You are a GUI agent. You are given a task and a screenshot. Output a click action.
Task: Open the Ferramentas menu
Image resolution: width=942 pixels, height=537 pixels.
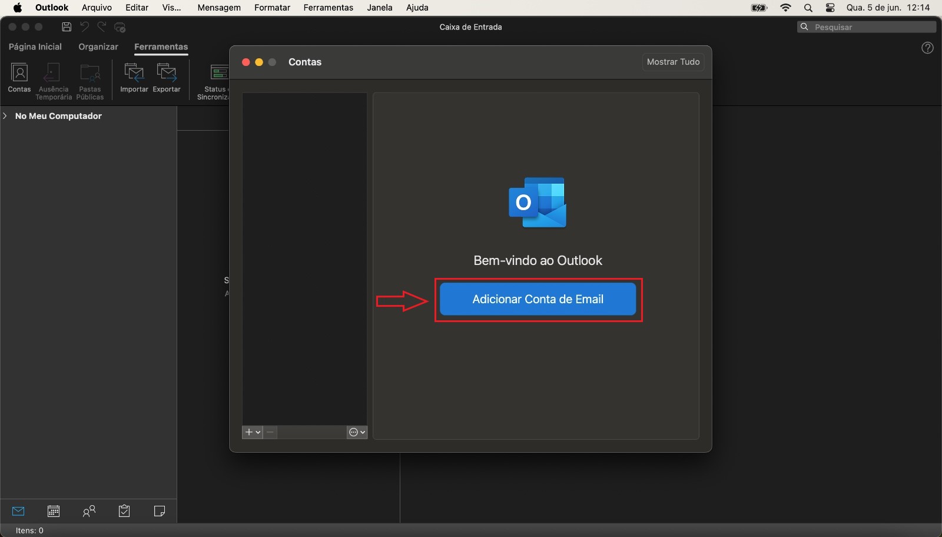tap(328, 8)
